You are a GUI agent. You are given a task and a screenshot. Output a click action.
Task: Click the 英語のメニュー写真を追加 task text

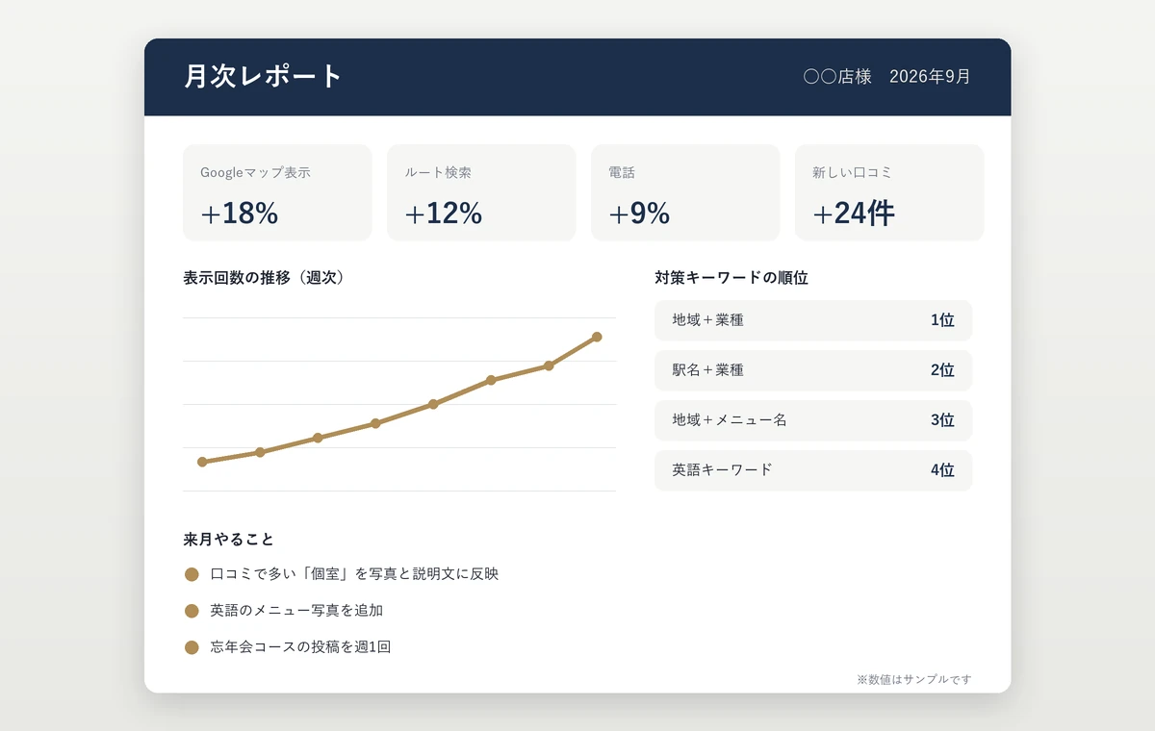point(296,611)
